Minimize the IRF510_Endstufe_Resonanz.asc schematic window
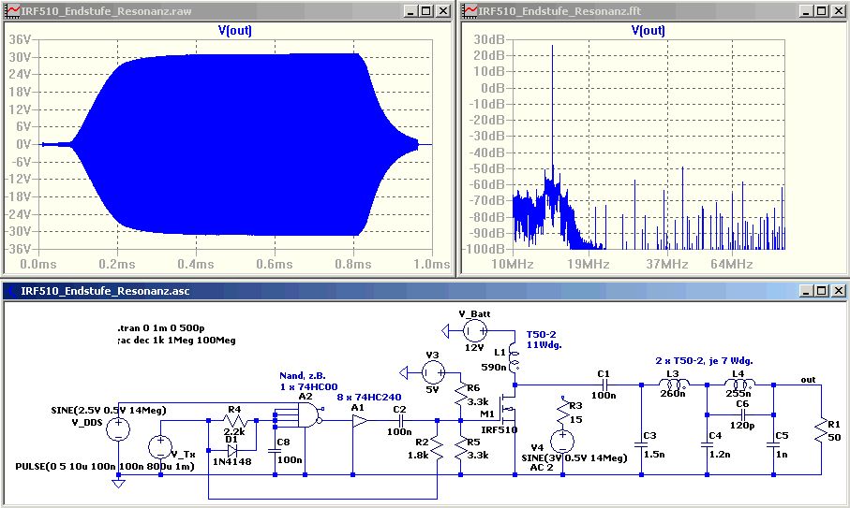The height and width of the screenshot is (508, 850). (807, 291)
